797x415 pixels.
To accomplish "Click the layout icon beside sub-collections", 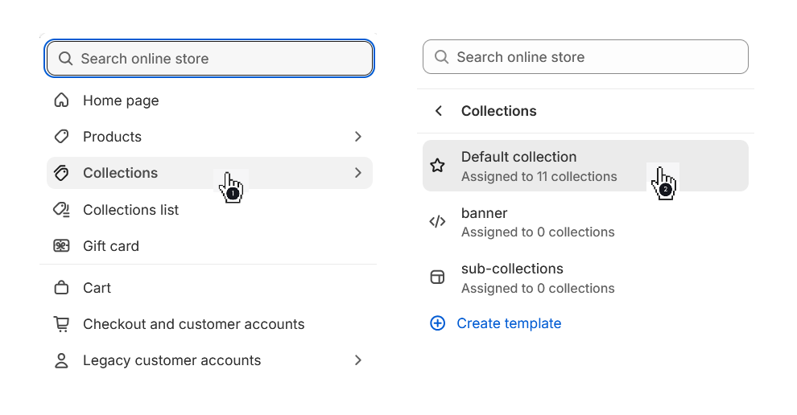I will coord(437,277).
